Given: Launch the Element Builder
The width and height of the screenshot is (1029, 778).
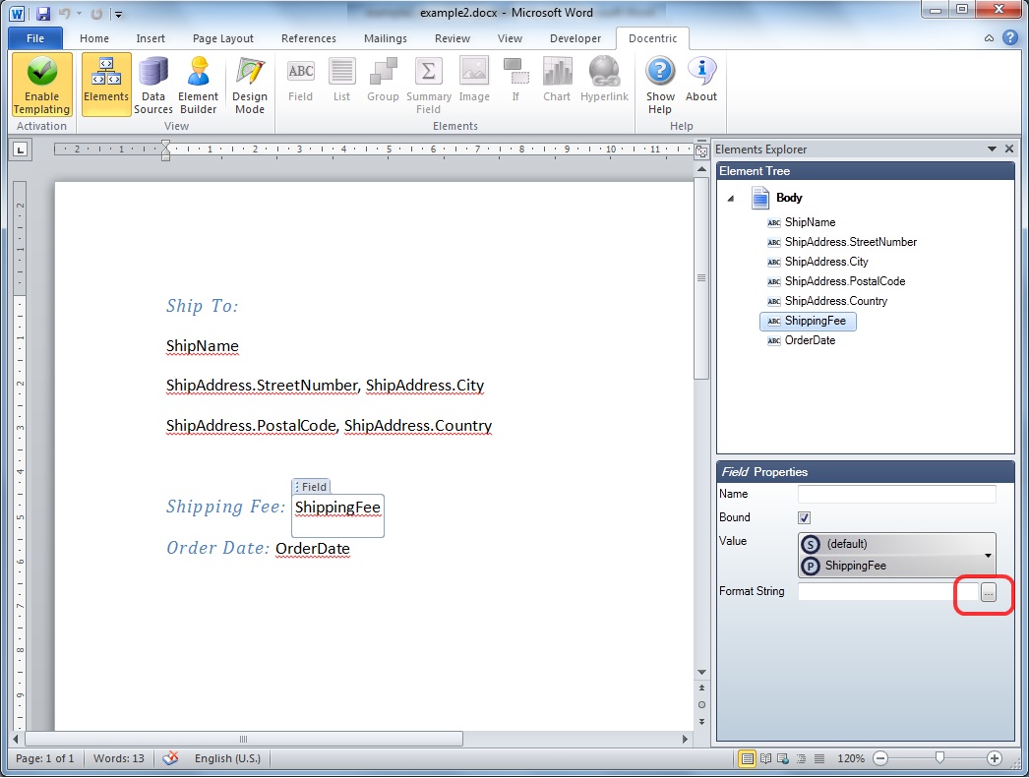Looking at the screenshot, I should tap(198, 86).
